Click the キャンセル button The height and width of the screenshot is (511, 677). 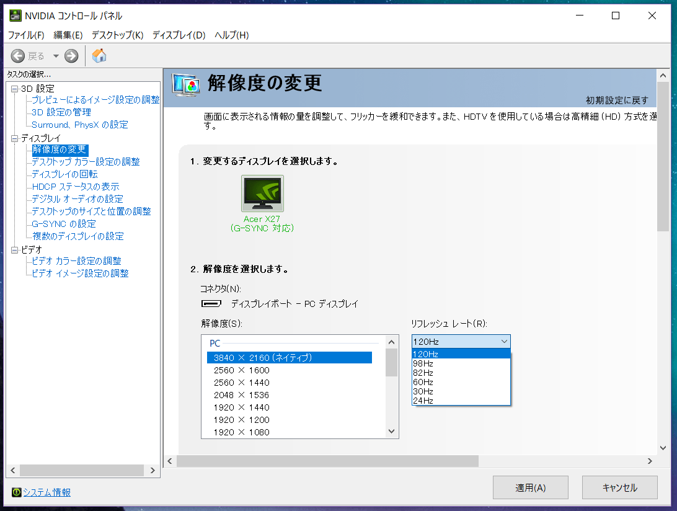point(620,487)
